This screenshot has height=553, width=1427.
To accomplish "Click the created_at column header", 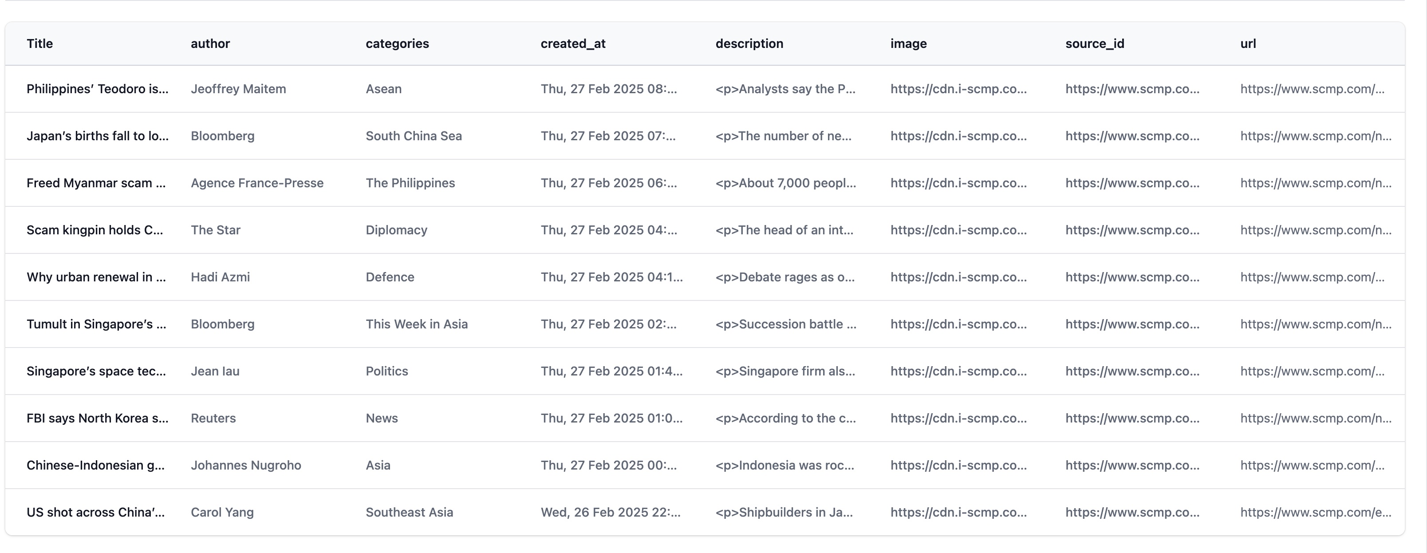I will [573, 44].
